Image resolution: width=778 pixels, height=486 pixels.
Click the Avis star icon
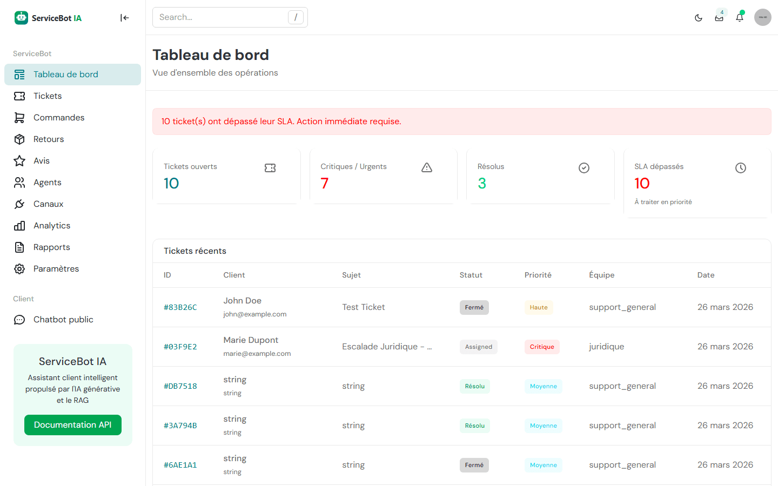(19, 161)
